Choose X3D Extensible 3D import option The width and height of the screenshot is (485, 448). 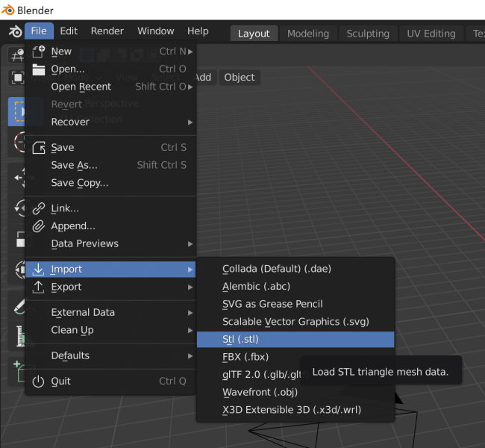click(295, 410)
